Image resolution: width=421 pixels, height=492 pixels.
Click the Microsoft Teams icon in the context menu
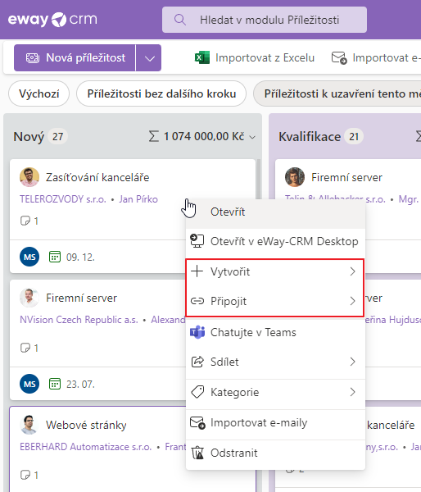tap(197, 332)
